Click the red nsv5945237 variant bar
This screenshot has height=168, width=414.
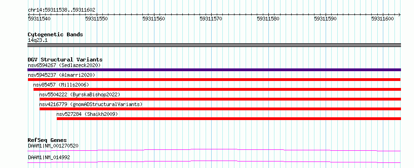pyautogui.click(x=214, y=80)
